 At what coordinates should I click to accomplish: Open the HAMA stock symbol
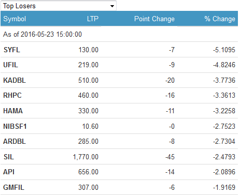pyautogui.click(x=13, y=111)
